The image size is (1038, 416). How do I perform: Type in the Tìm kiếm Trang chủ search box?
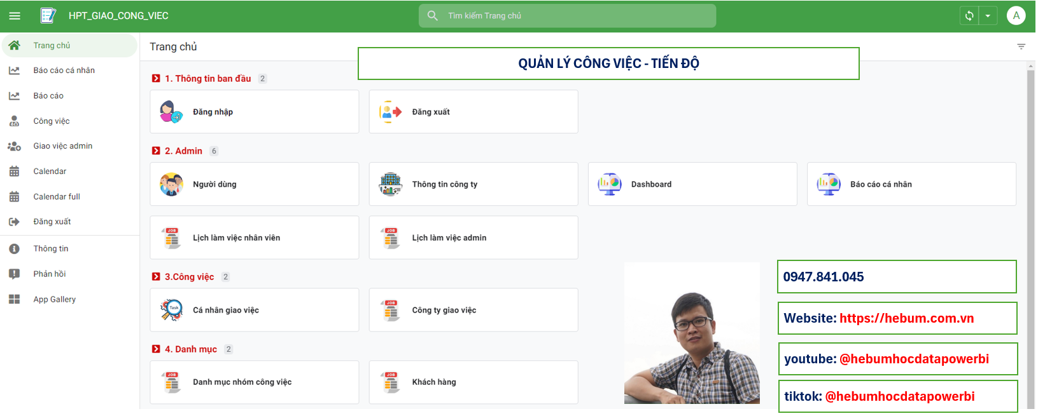[x=573, y=16]
